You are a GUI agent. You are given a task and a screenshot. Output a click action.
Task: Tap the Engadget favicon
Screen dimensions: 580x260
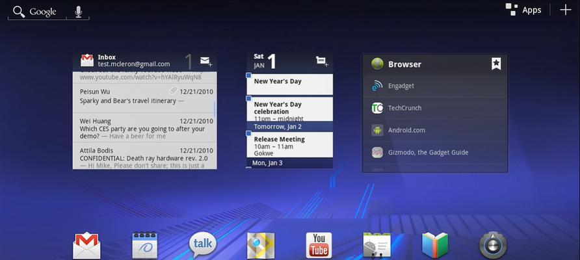click(377, 86)
